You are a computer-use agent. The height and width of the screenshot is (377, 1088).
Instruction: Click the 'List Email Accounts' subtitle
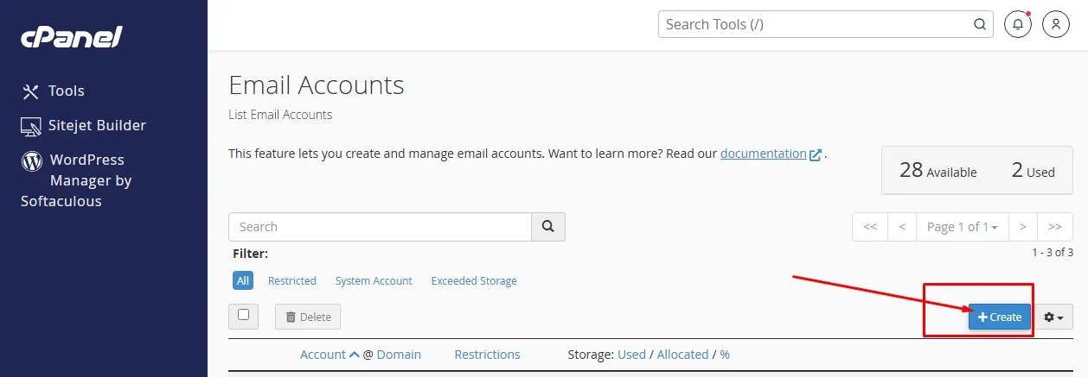click(280, 115)
